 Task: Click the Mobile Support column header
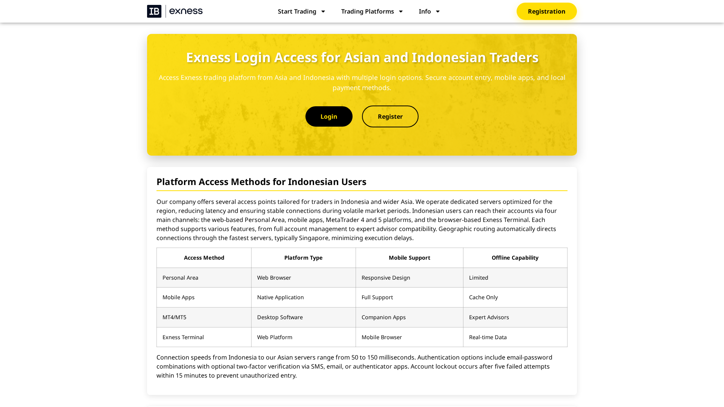point(410,258)
